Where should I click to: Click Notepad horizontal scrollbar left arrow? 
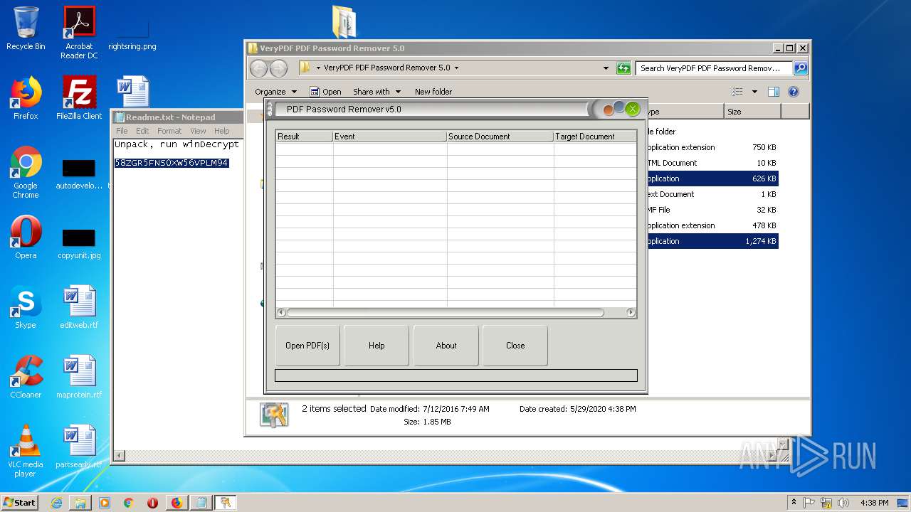point(120,456)
